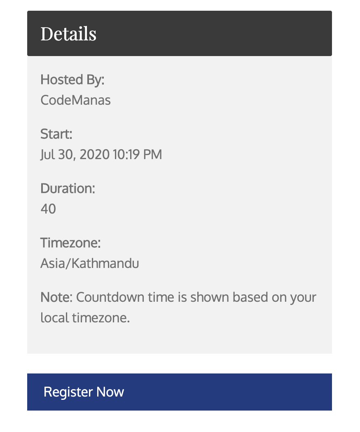The height and width of the screenshot is (432, 360).
Task: Click the bold Note label
Action: tap(56, 297)
